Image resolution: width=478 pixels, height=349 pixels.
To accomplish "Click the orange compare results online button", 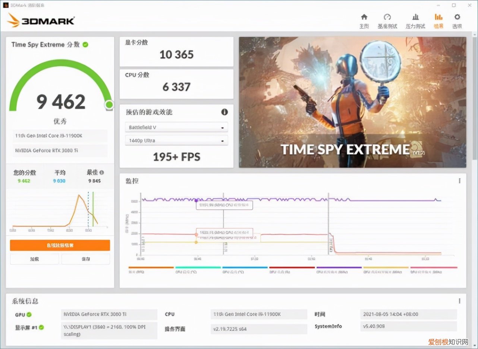I will click(60, 245).
